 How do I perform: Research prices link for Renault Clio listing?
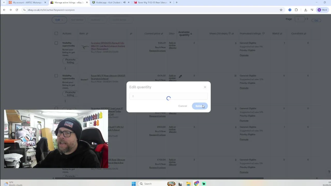[x=157, y=51]
